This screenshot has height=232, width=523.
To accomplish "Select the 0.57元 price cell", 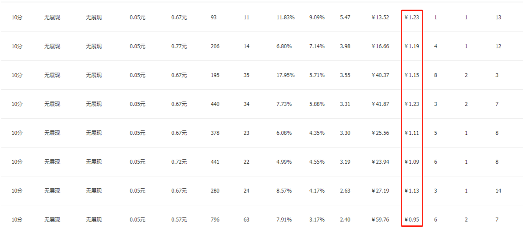I will tap(179, 220).
